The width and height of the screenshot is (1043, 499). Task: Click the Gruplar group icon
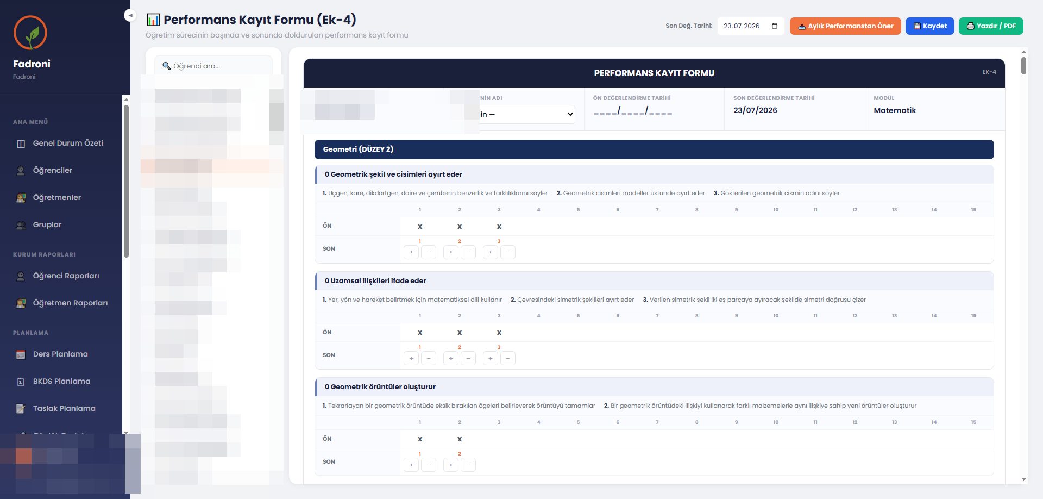click(21, 225)
